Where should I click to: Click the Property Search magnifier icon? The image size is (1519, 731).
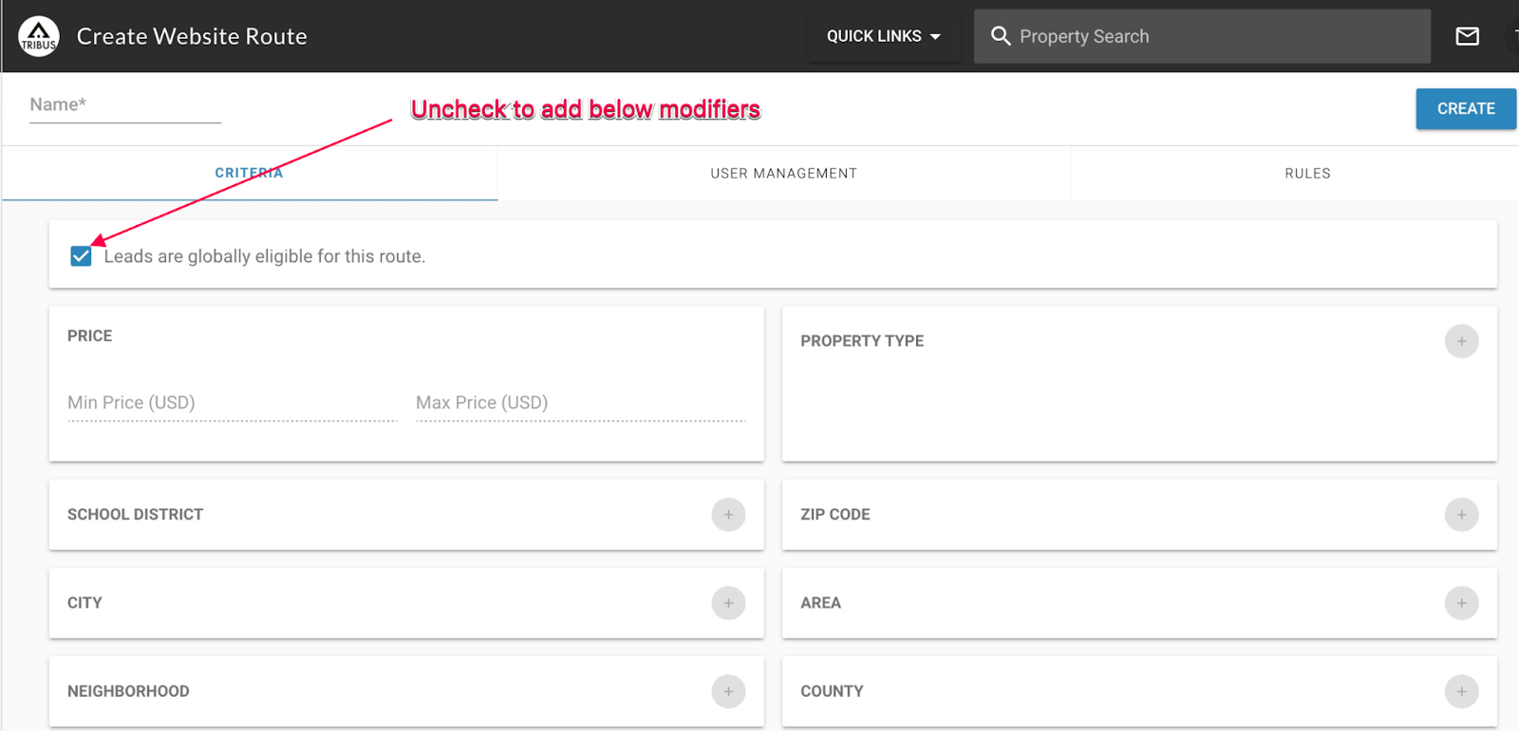pos(1001,36)
